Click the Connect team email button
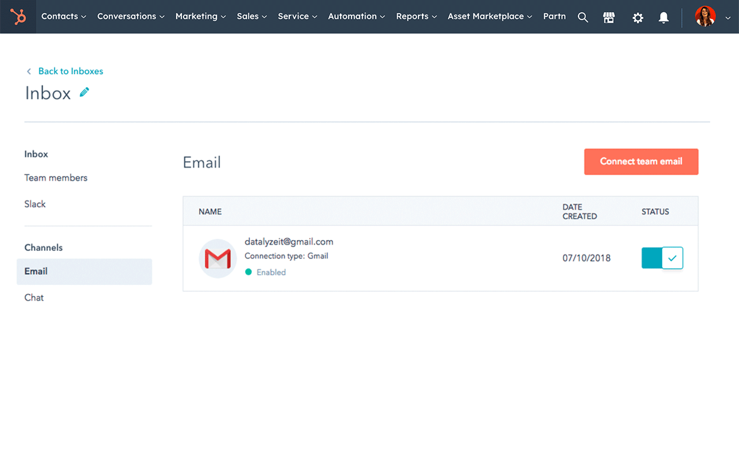This screenshot has height=469, width=739. [641, 162]
